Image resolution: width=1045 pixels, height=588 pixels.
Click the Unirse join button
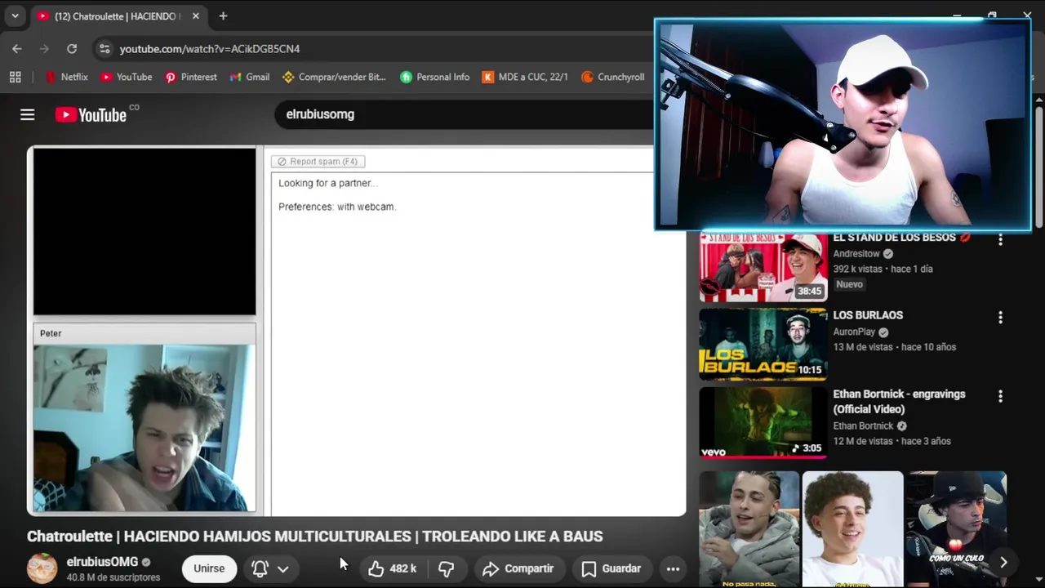coord(209,568)
